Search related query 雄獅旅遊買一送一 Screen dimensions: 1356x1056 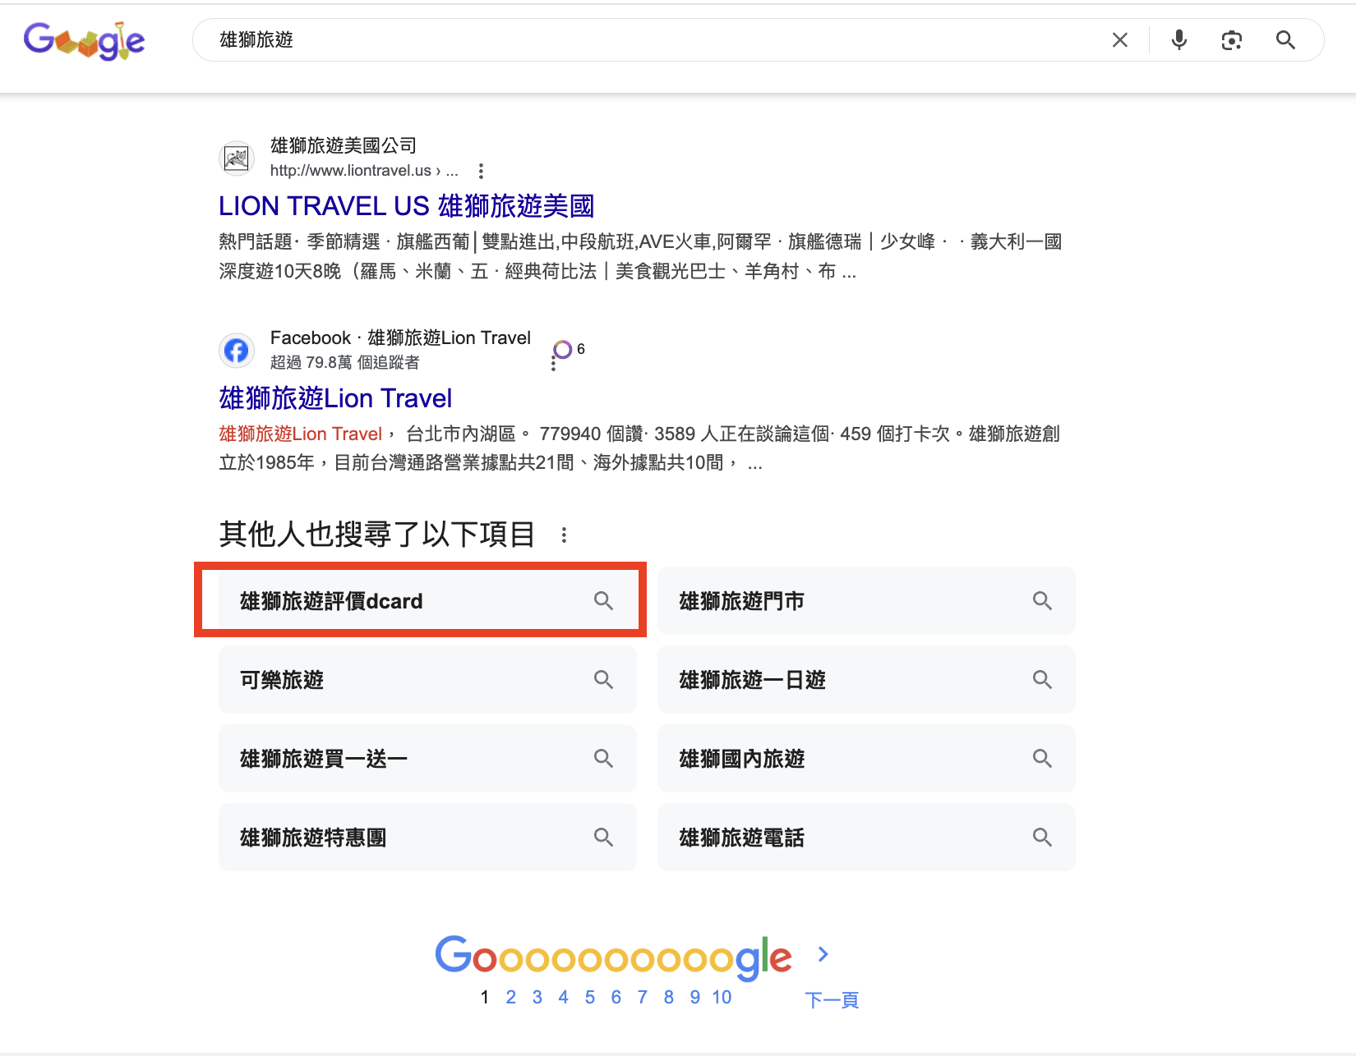point(427,759)
